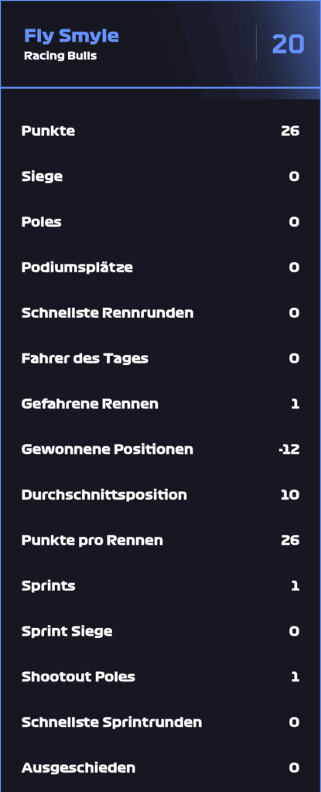Viewport: 321px width, 792px height.
Task: Click the Siege row label
Action: (x=42, y=176)
